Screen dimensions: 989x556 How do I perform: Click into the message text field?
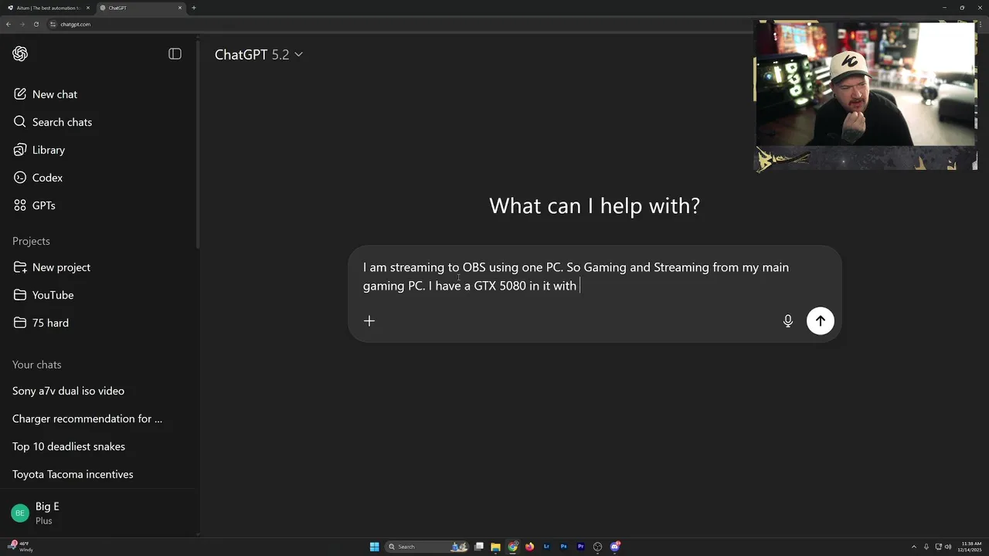tap(576, 276)
